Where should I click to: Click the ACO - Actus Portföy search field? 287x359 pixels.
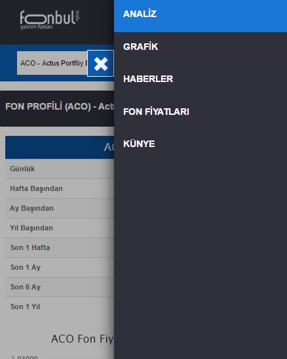(x=52, y=63)
